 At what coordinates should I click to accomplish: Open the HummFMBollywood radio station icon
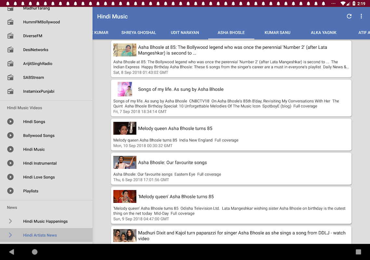coord(10,22)
